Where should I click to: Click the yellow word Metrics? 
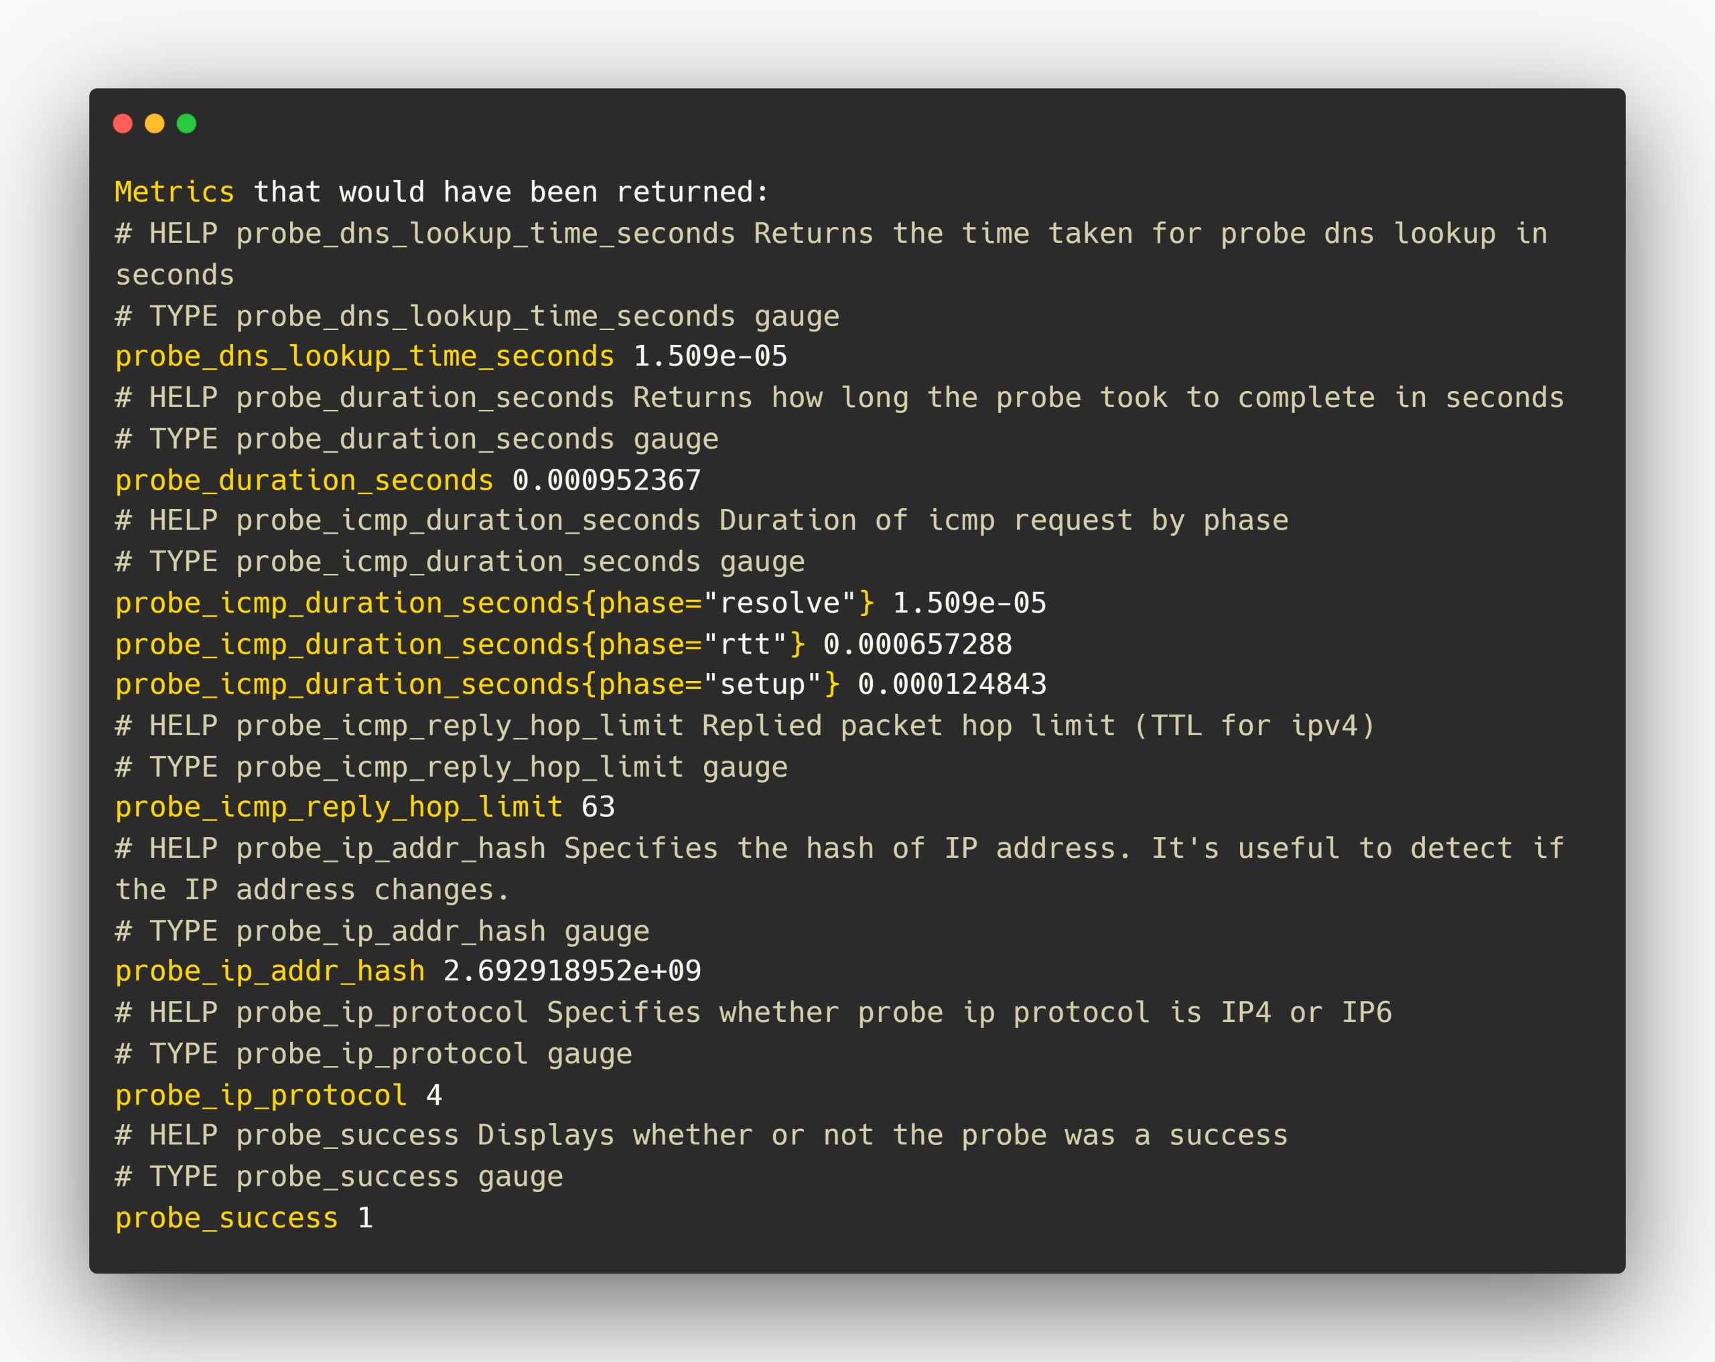point(174,192)
